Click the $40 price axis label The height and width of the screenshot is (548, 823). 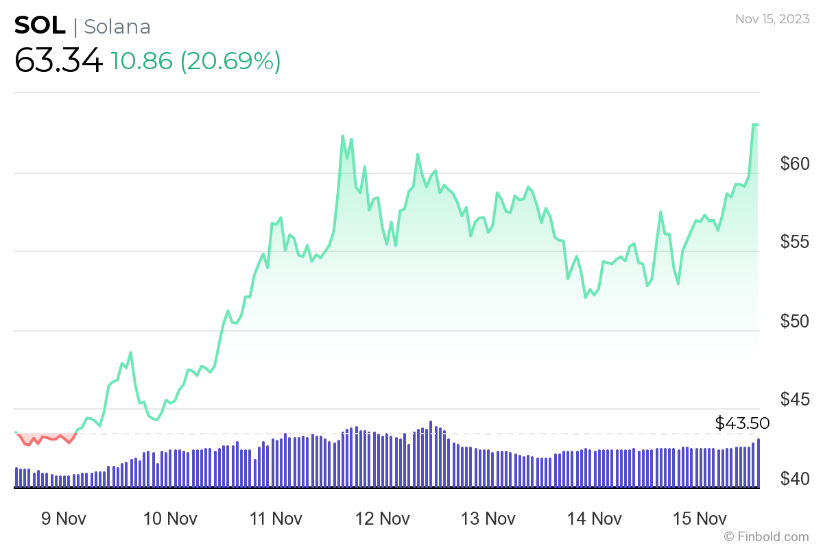[x=795, y=478]
